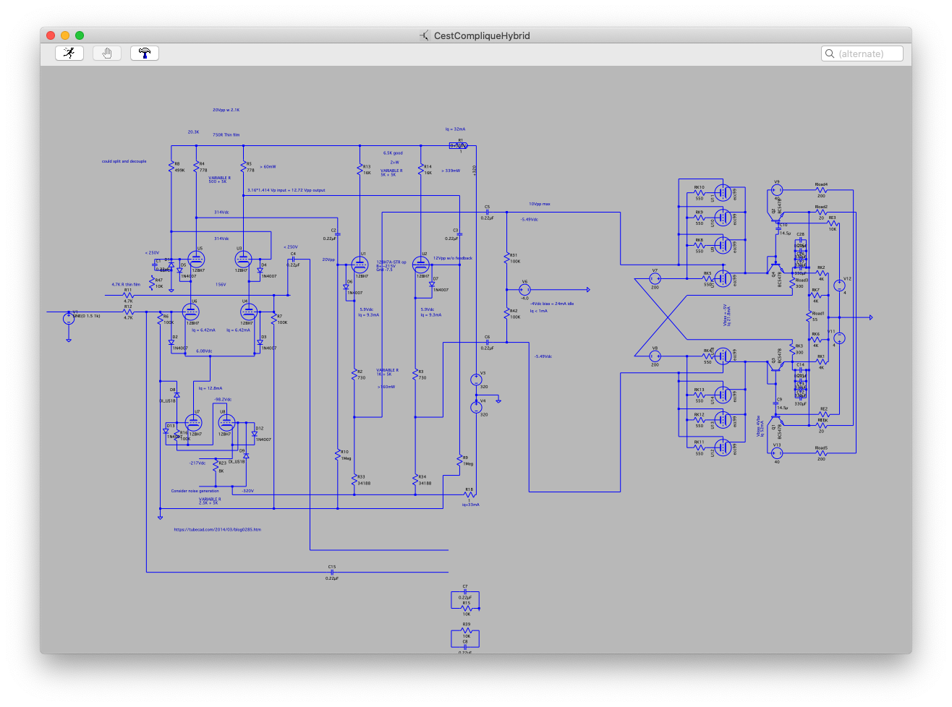Click the '750R Thin film' comment
The height and width of the screenshot is (707, 952).
pyautogui.click(x=226, y=134)
